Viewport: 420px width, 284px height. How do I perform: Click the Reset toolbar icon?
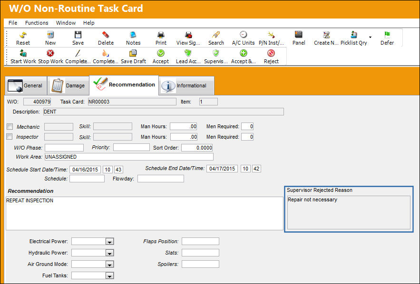[23, 35]
